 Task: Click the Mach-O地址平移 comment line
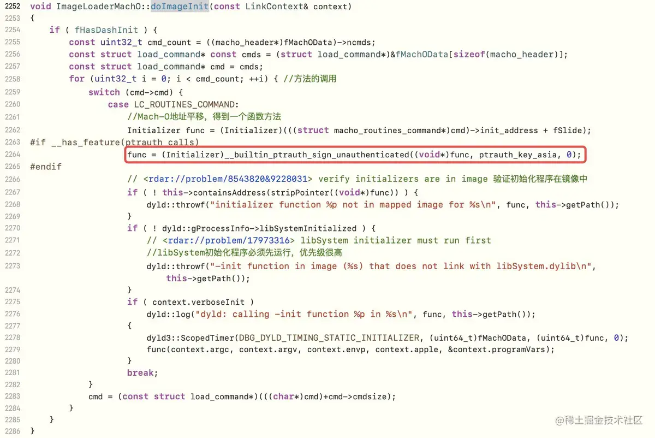coord(204,117)
